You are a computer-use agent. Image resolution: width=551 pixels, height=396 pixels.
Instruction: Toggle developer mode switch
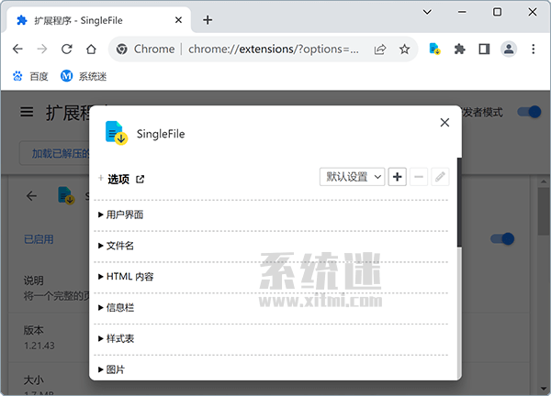tap(528, 112)
